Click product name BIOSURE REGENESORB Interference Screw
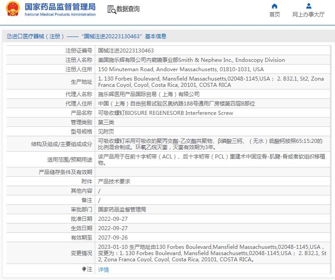The width and height of the screenshot is (335, 280). coord(165,113)
